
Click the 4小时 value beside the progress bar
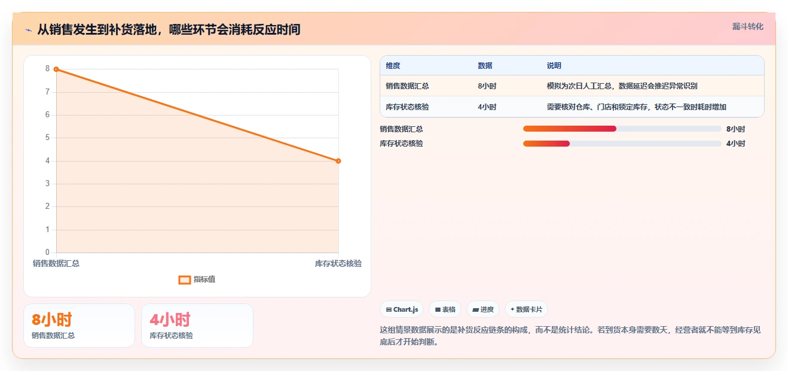pyautogui.click(x=735, y=144)
